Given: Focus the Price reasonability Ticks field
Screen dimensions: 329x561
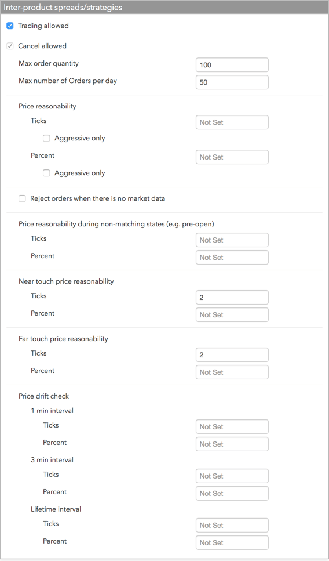Looking at the screenshot, I should (x=232, y=122).
